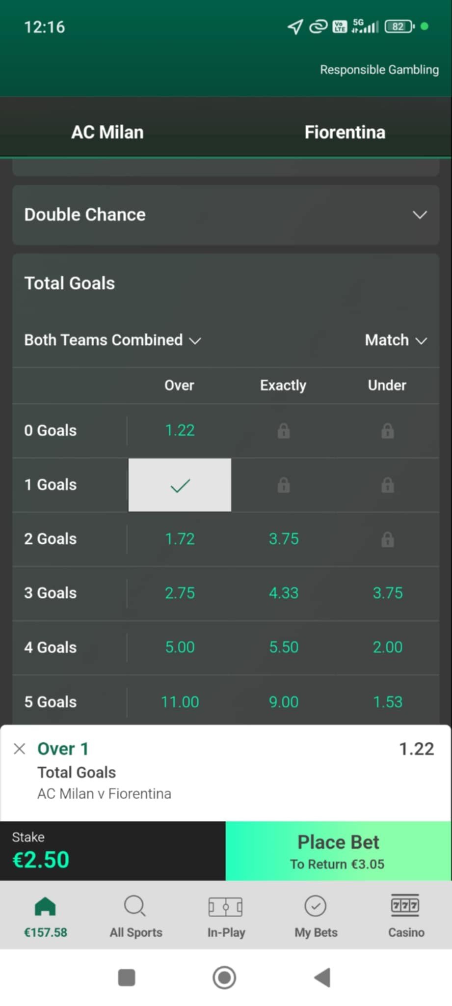Tap Android home circle button

click(224, 977)
